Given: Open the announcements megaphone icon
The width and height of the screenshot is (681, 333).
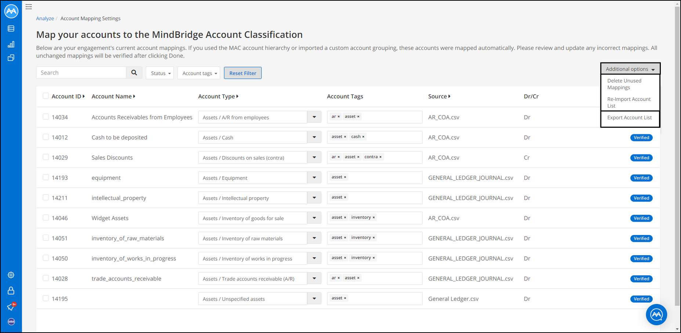Looking at the screenshot, I should (x=11, y=307).
